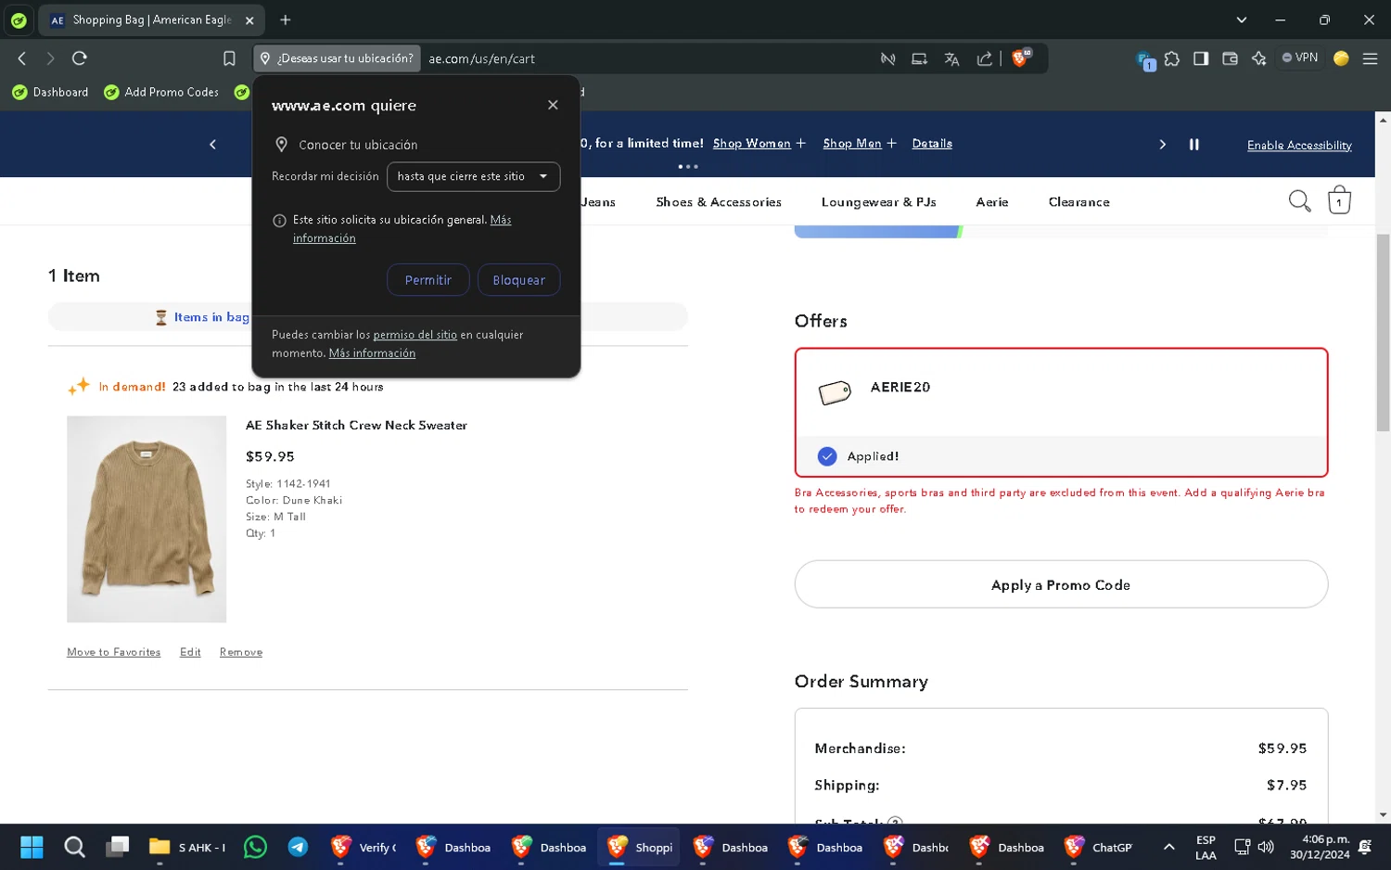This screenshot has height=870, width=1391.
Task: Open the Brave Wallet icon
Action: [1231, 58]
